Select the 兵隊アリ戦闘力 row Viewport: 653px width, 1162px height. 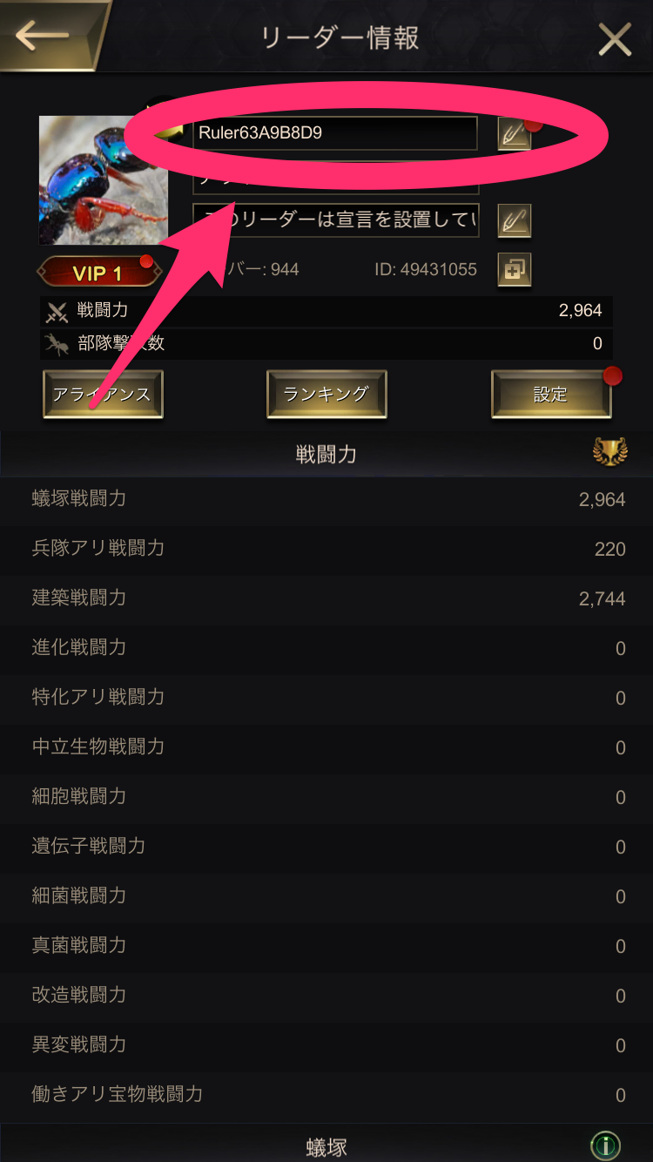326,550
